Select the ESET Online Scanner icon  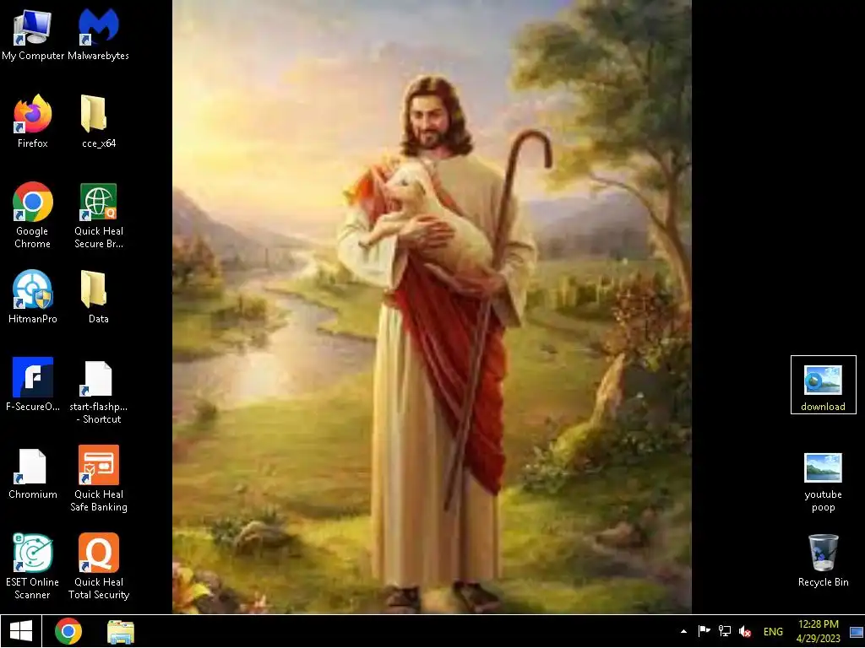[x=33, y=566]
